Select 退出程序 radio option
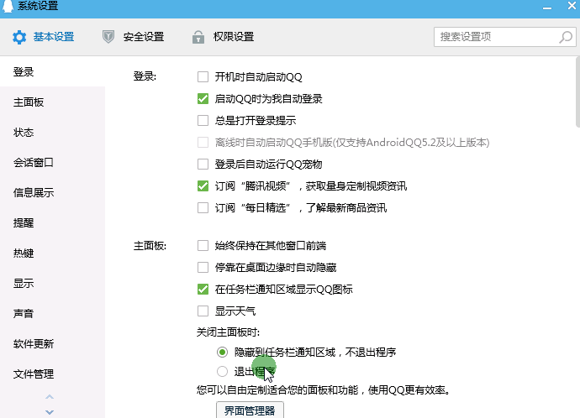The height and width of the screenshot is (418, 580). point(222,371)
